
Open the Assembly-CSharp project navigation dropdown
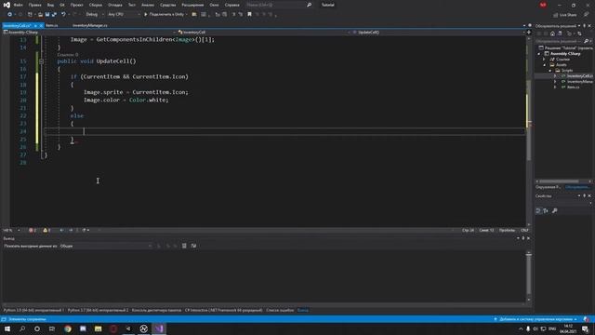click(x=88, y=33)
